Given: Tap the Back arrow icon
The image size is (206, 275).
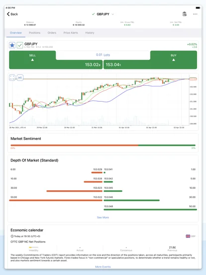Looking at the screenshot, I should click(x=8, y=14).
